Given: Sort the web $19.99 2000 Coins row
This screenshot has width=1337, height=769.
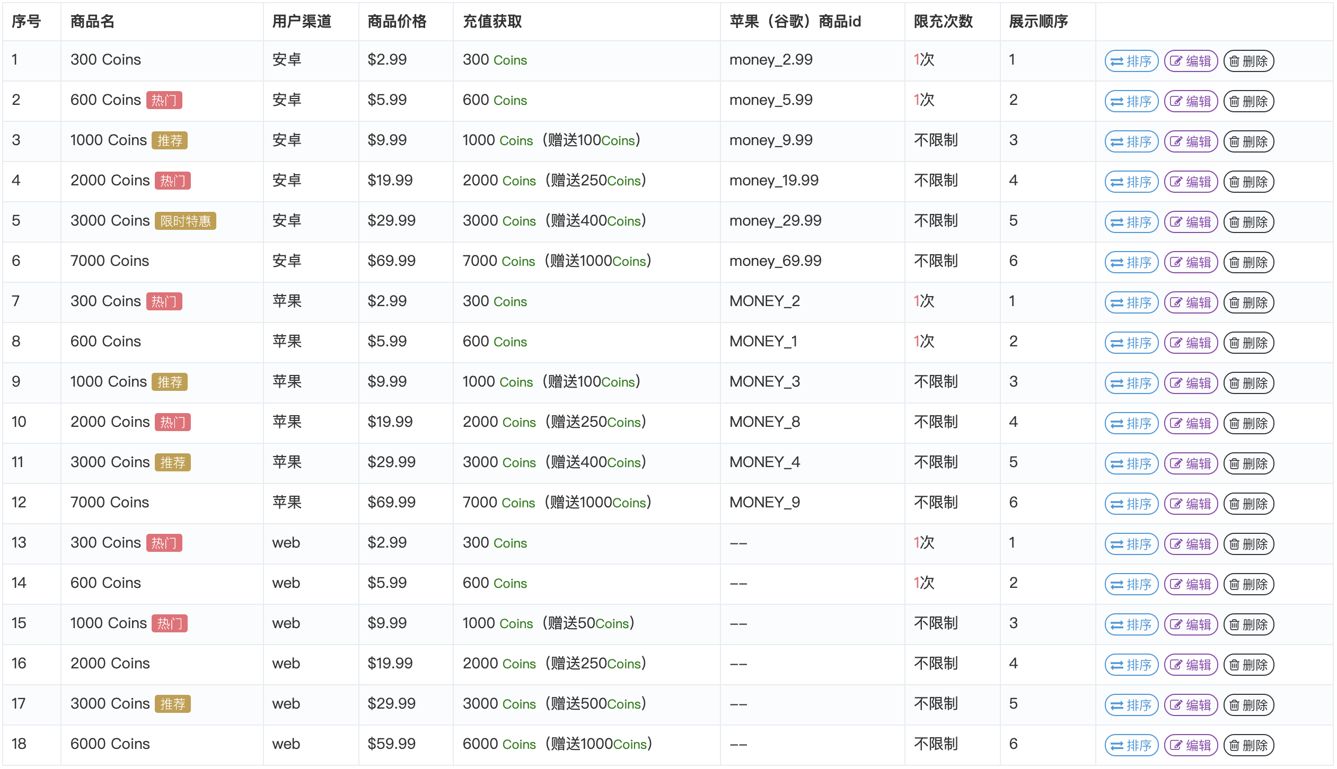Looking at the screenshot, I should tap(1131, 665).
